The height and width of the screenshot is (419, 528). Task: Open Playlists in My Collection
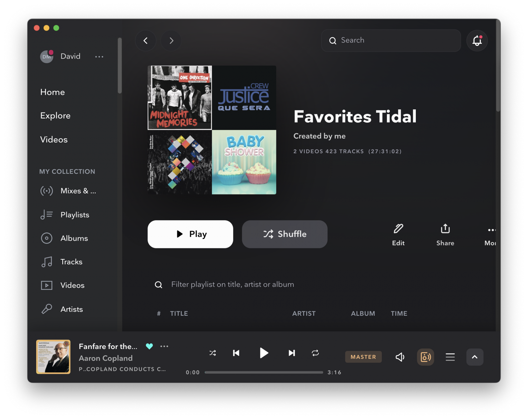point(75,215)
